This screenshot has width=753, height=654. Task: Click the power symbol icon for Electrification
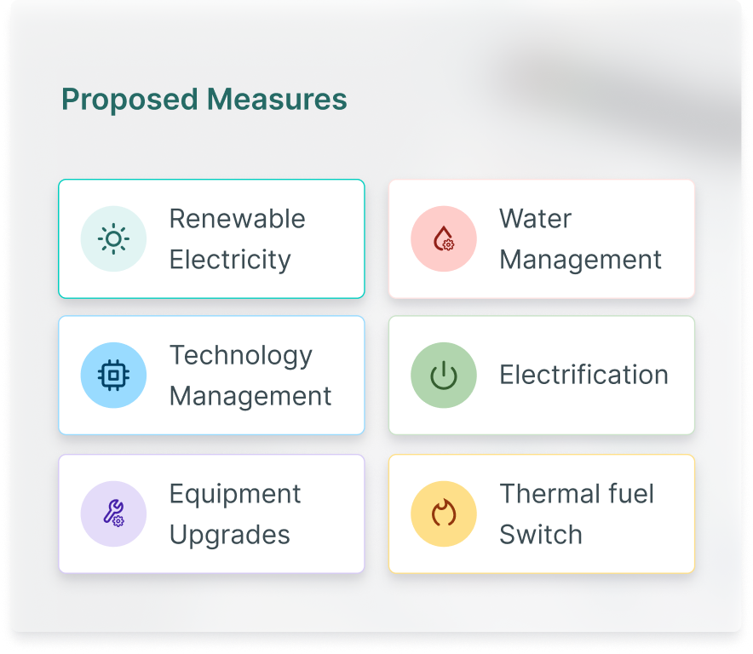pos(443,375)
